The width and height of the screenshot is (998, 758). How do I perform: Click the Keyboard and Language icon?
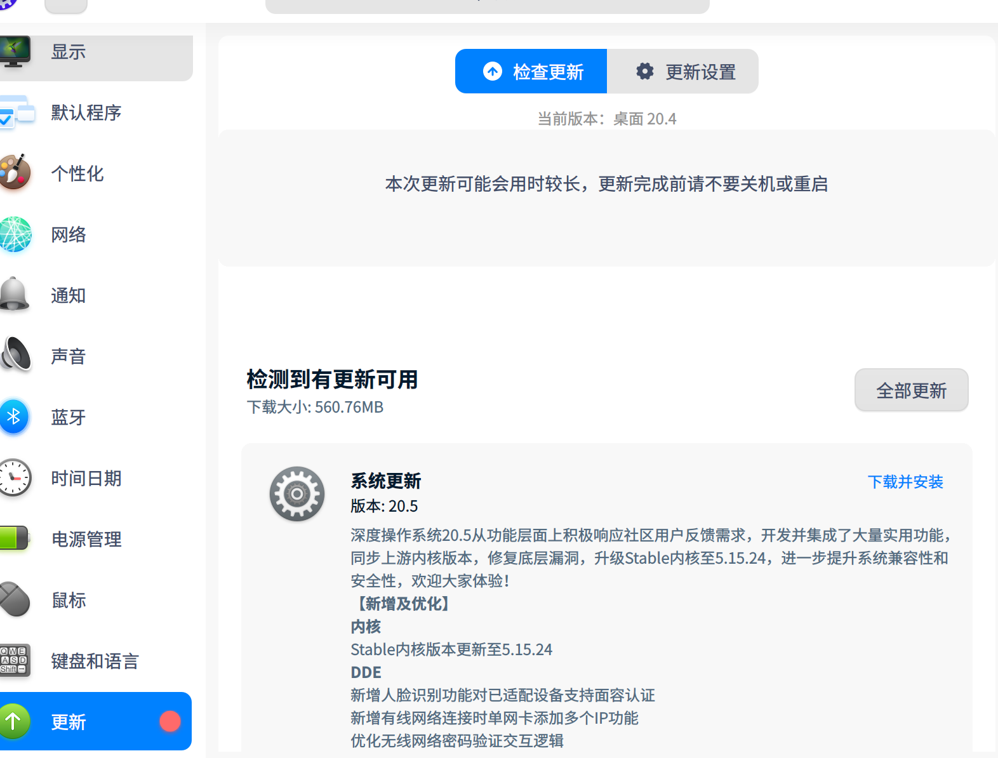[14, 661]
